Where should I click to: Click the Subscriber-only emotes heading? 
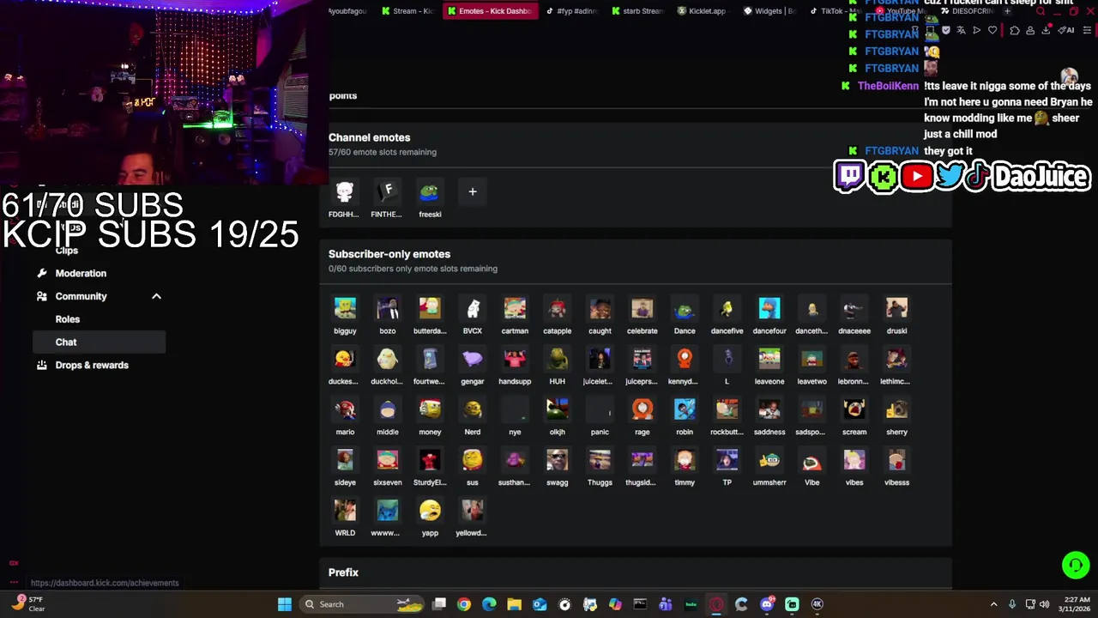(x=389, y=254)
